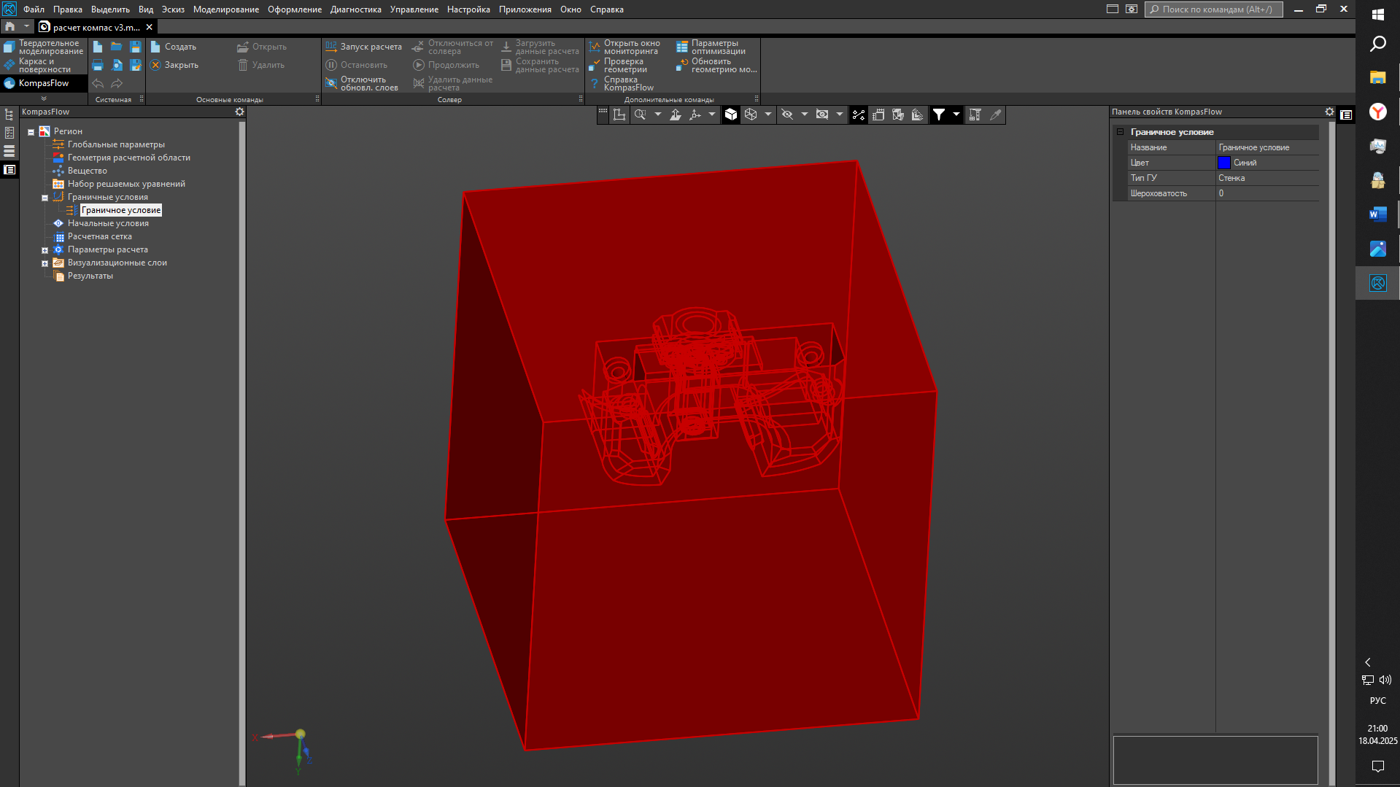This screenshot has width=1400, height=787.
Task: Toggle the hide-objects crossed eye icon
Action: tap(787, 115)
